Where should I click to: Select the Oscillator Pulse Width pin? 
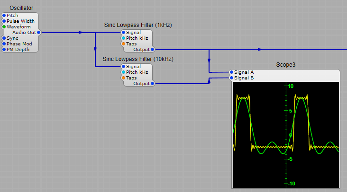pos(4,21)
